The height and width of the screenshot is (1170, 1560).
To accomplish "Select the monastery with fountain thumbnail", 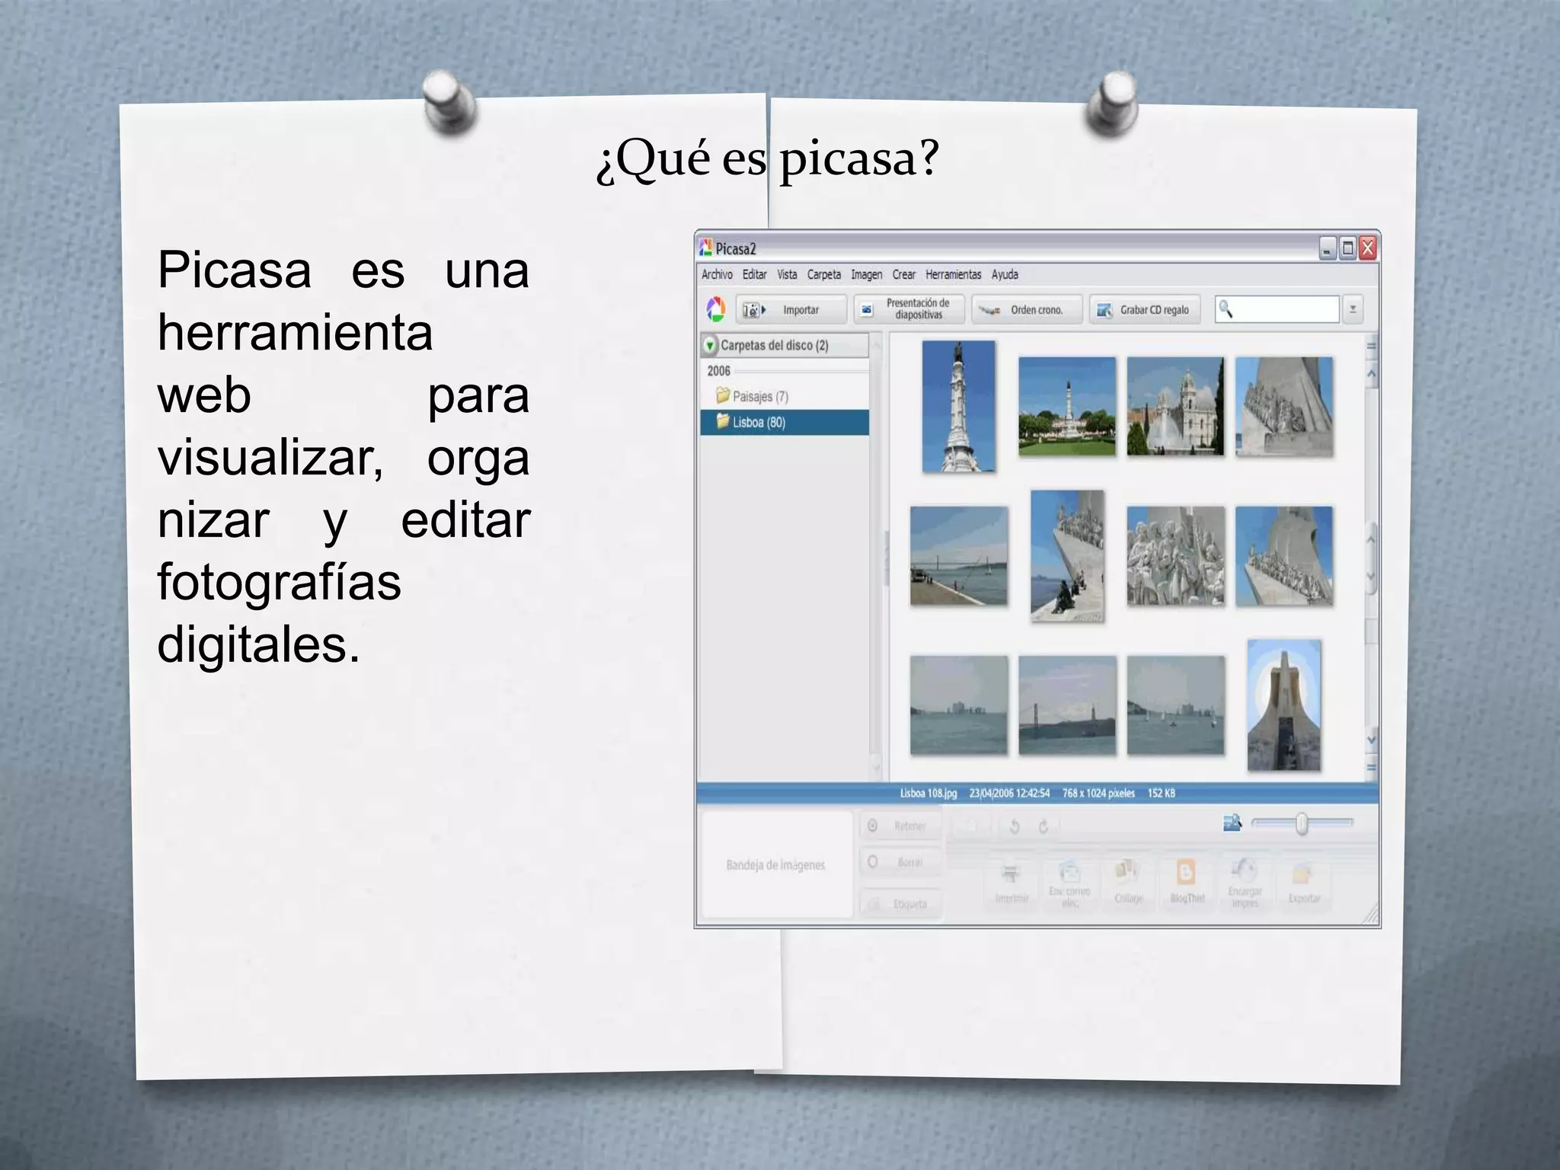I will [x=1175, y=406].
